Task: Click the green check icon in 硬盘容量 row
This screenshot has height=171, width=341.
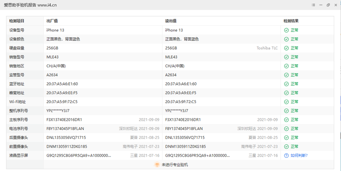Action: pyautogui.click(x=286, y=48)
